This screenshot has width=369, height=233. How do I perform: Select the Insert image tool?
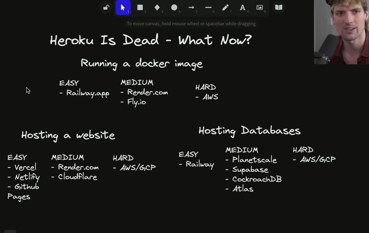click(259, 7)
